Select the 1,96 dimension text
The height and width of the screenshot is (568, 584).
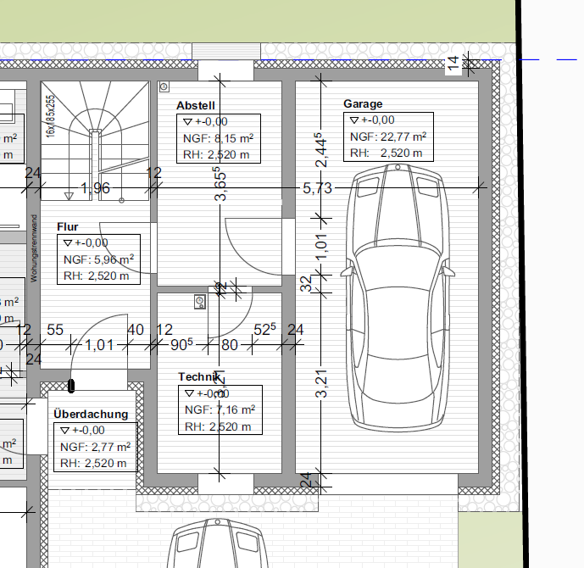(x=95, y=188)
